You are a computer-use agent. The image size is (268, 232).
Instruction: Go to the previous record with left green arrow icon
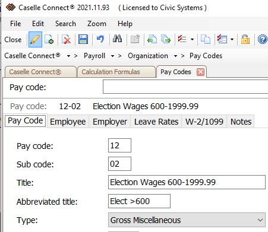[152, 39]
